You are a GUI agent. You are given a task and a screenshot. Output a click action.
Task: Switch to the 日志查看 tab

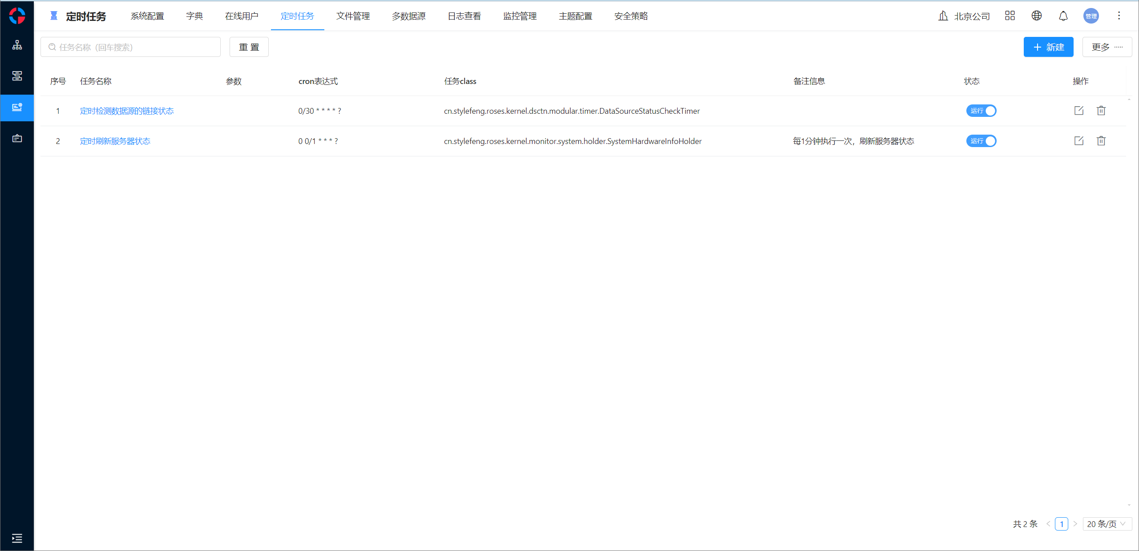464,16
